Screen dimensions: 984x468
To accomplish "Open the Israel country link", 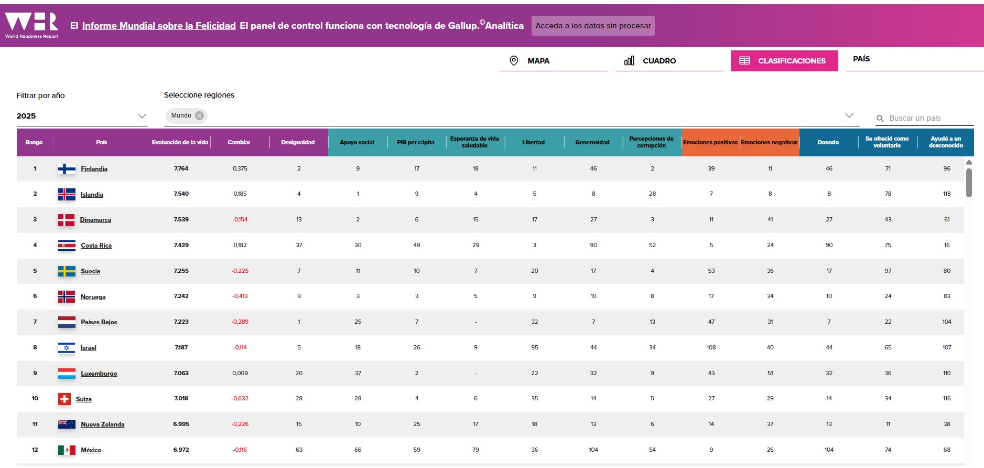I will tap(88, 348).
